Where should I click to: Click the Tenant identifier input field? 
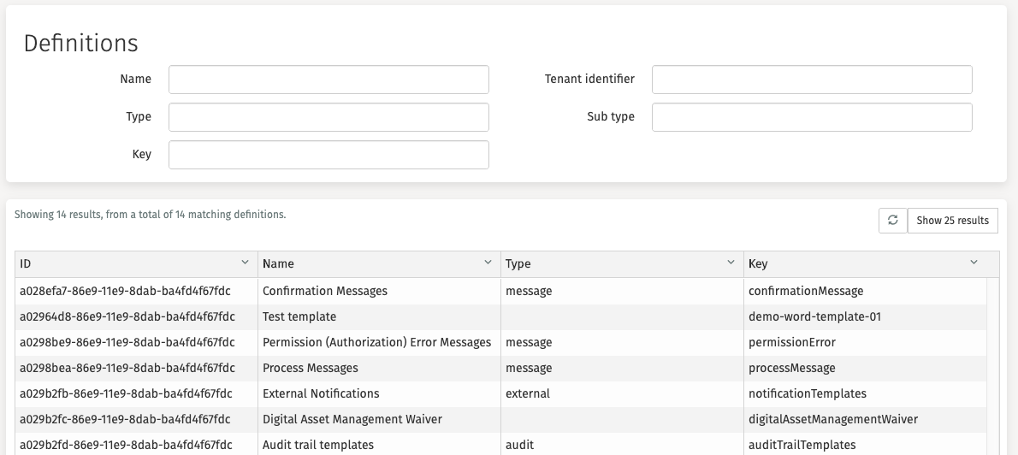[x=812, y=80]
